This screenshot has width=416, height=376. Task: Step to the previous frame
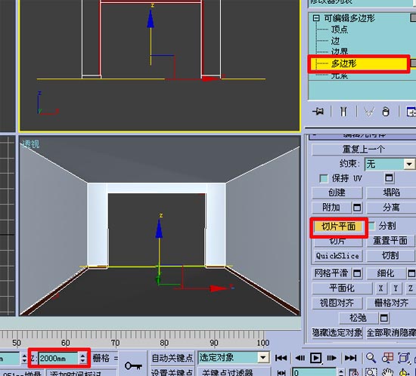point(300,358)
